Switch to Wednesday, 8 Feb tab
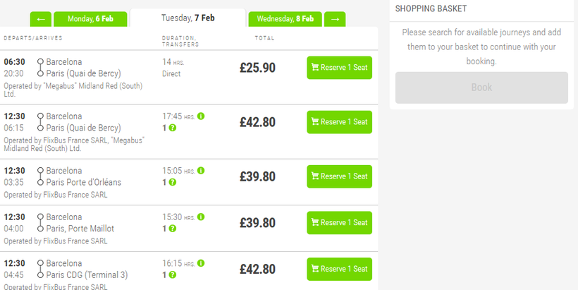Screen dimensions: 578x290 (285, 18)
